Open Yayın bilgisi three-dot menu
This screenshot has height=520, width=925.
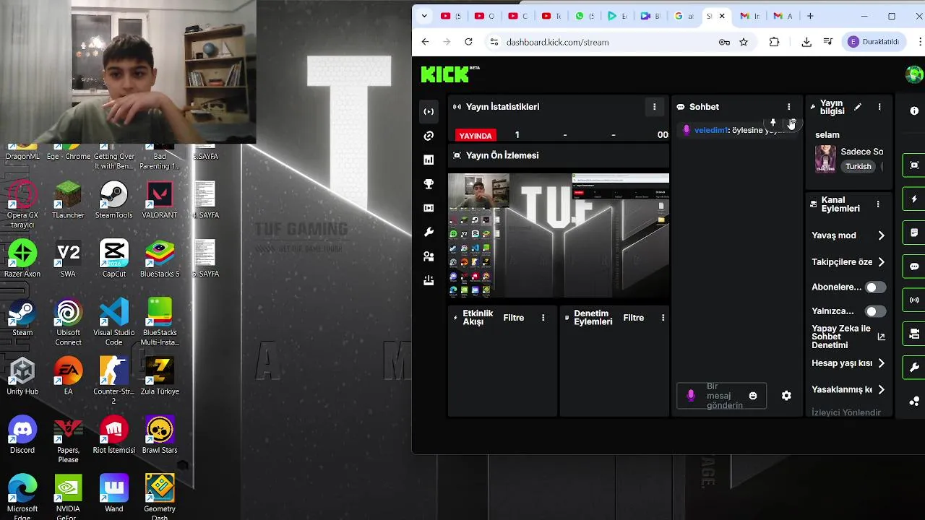click(x=879, y=107)
